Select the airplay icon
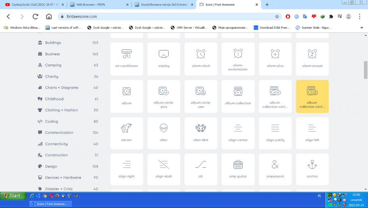This screenshot has height=208, width=368. click(164, 59)
